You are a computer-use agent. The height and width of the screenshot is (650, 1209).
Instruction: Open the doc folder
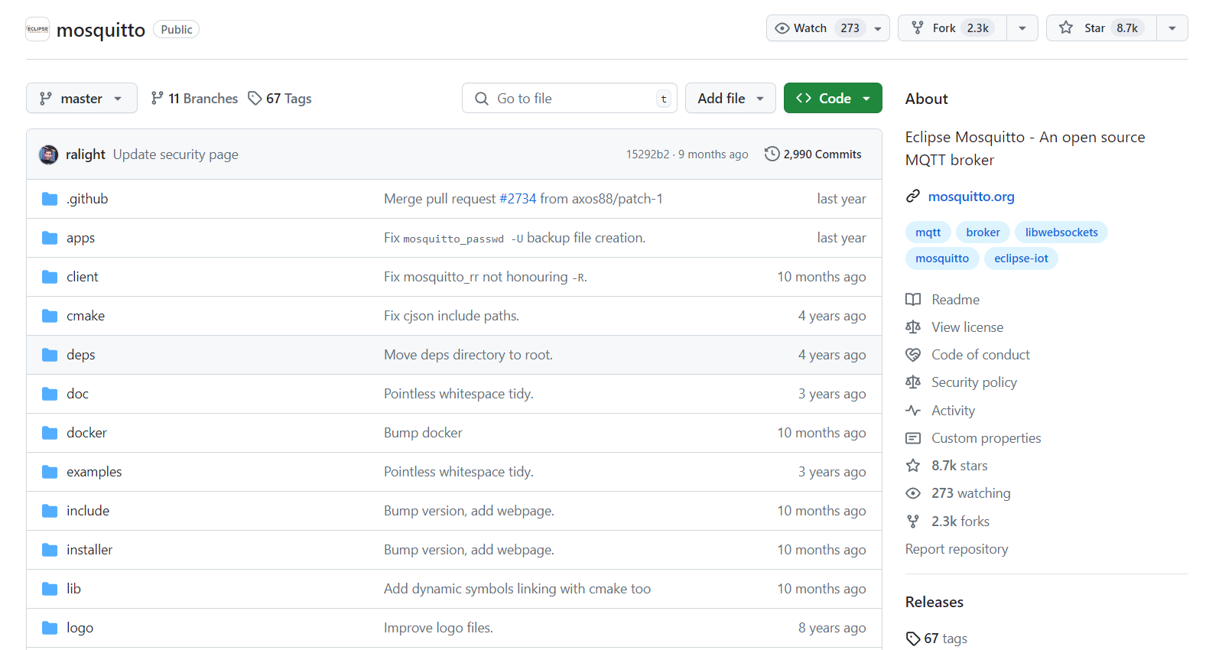pyautogui.click(x=77, y=394)
